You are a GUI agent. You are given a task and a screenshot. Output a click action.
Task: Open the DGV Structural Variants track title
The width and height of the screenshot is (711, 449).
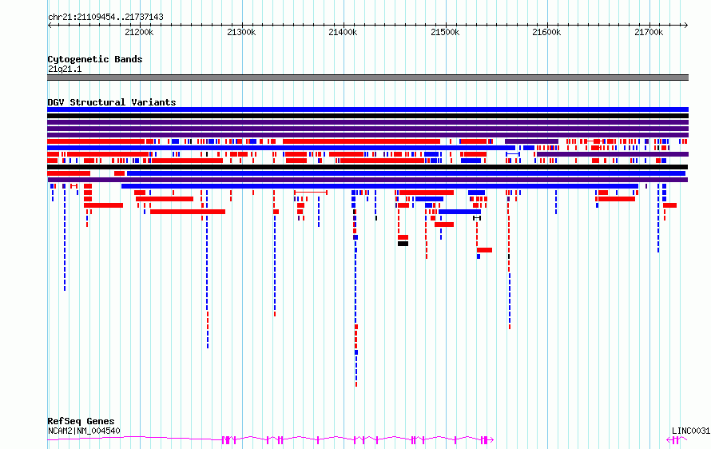[x=112, y=102]
